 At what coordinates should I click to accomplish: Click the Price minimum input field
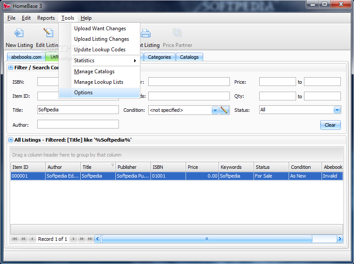[x=278, y=82]
